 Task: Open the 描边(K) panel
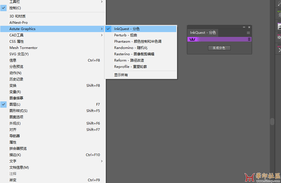click(53, 155)
